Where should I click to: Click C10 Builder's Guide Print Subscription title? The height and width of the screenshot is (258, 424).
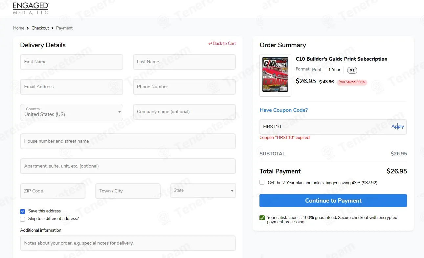(342, 59)
